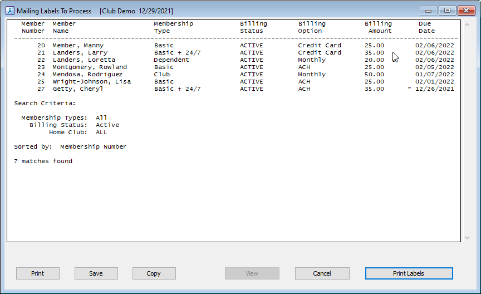Viewport: 481px width, 294px height.
Task: Close the Mailing Labels To Process window
Action: (465, 11)
